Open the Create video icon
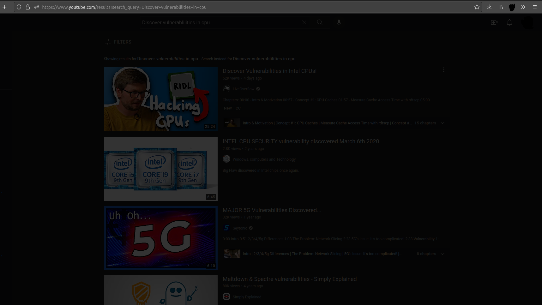Viewport: 542px width, 305px height. coord(494,22)
